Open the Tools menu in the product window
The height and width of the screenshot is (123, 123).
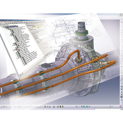point(15,21)
